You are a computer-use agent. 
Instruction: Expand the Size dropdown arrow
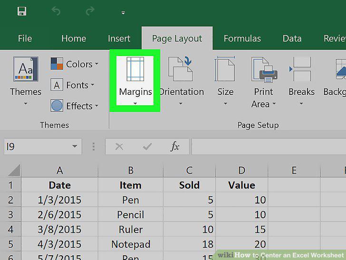point(225,103)
